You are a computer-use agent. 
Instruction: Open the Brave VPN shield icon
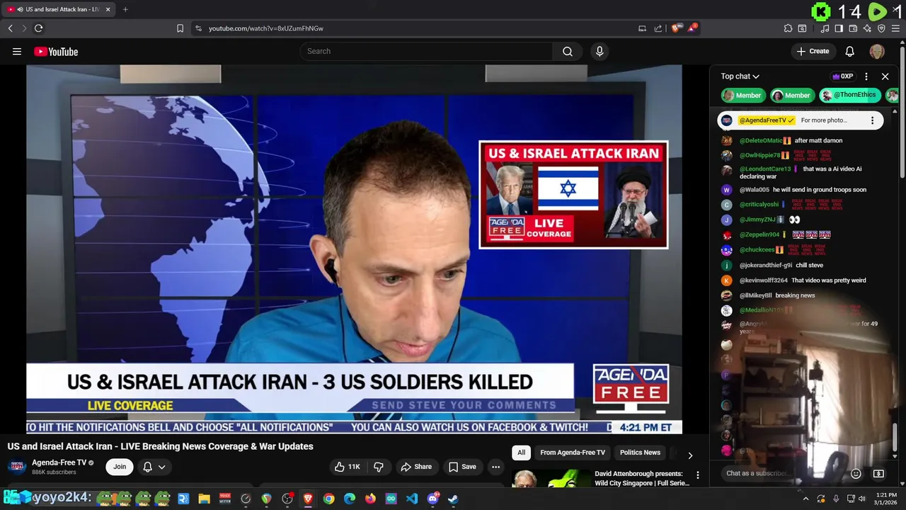tap(881, 28)
